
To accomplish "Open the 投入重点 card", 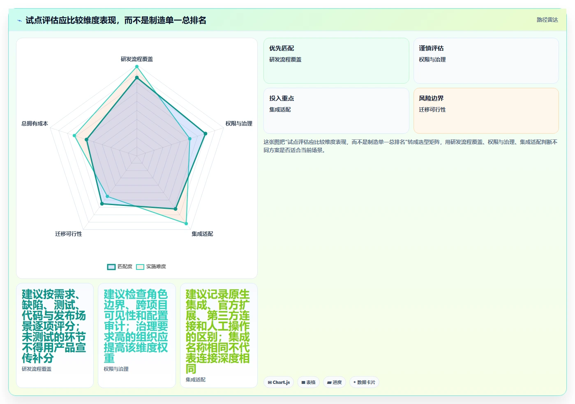I will pos(336,111).
